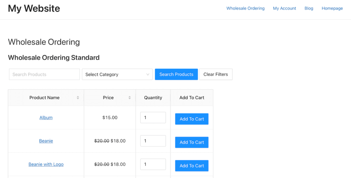Screen dimensions: 351x178
Task: Open the Album product link
Action: tap(46, 118)
